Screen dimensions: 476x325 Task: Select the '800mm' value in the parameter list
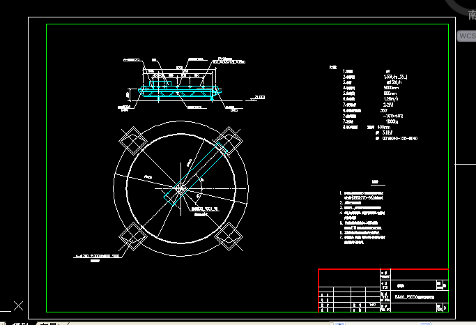pos(390,93)
